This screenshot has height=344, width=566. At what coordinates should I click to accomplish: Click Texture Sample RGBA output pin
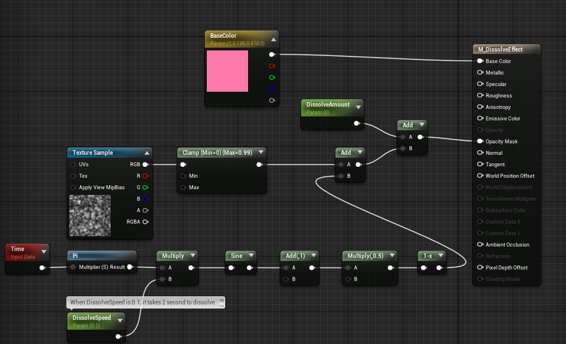pos(146,222)
